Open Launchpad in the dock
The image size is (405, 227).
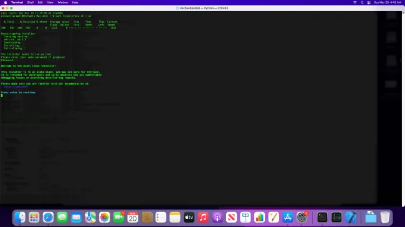point(34,217)
